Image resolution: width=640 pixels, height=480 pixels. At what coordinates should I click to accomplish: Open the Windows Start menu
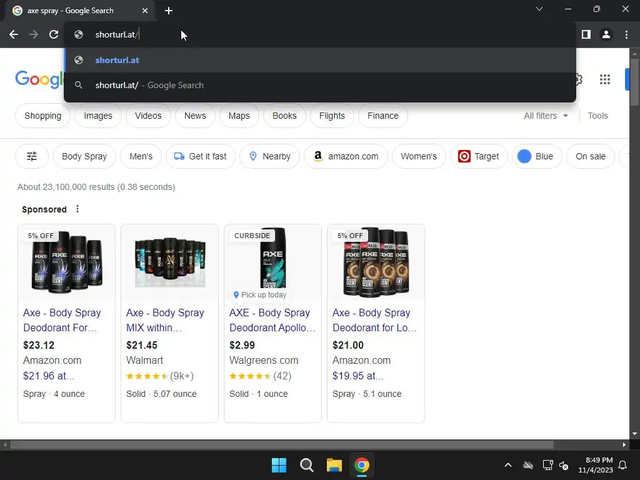coord(279,465)
